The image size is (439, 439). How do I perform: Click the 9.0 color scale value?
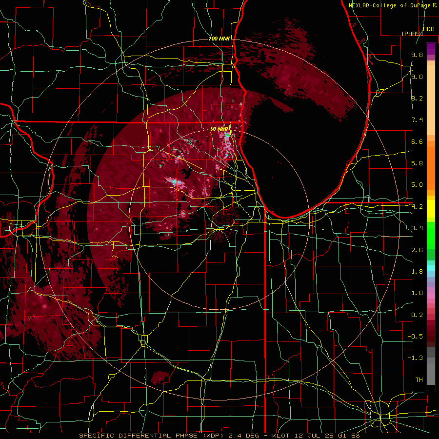(417, 77)
